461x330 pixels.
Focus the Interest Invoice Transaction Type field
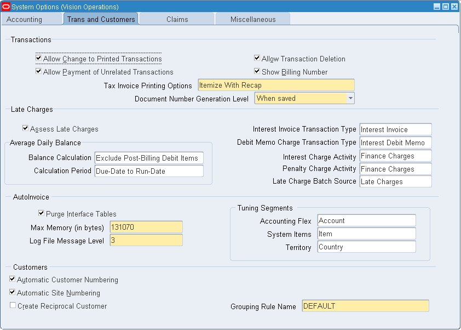pos(395,129)
